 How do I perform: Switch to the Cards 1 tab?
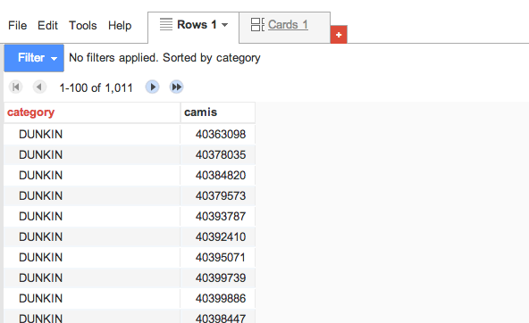[288, 25]
